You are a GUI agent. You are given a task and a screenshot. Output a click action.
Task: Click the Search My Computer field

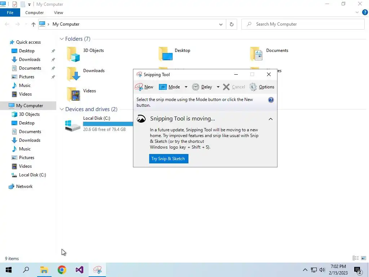tap(303, 24)
